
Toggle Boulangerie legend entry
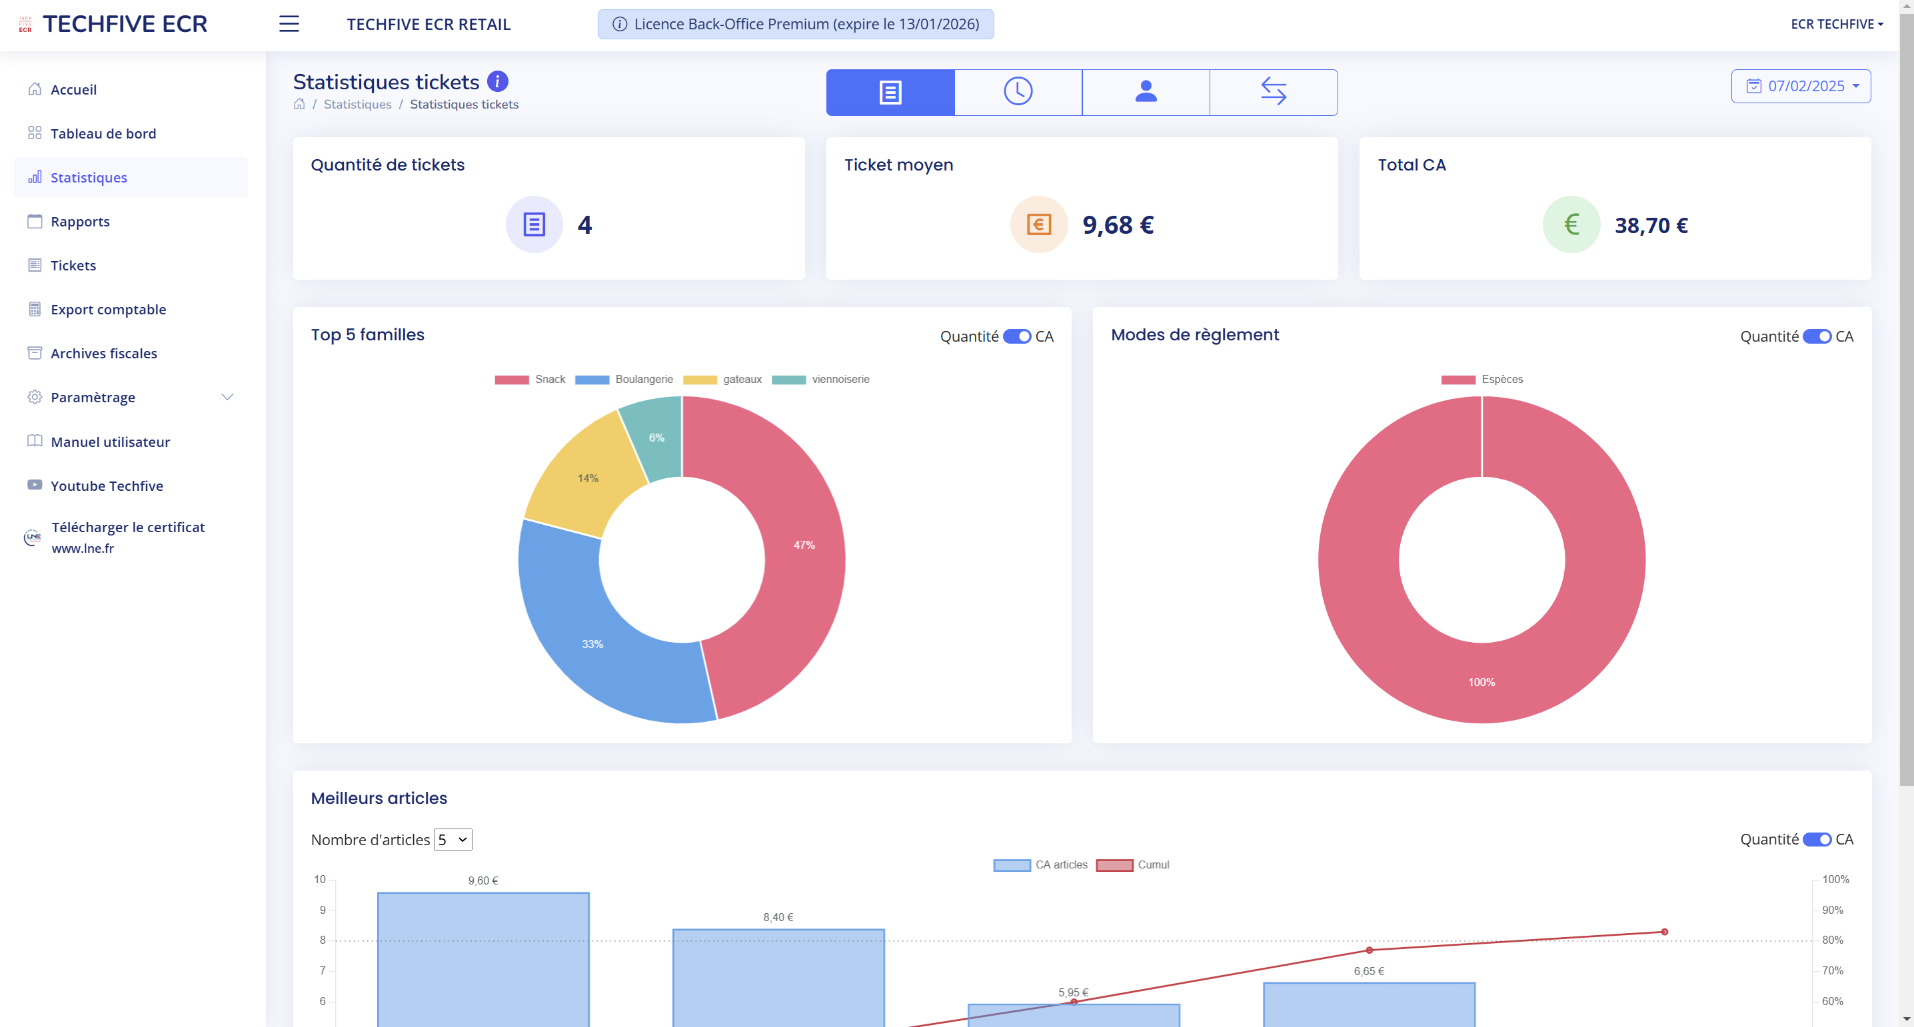pyautogui.click(x=624, y=380)
